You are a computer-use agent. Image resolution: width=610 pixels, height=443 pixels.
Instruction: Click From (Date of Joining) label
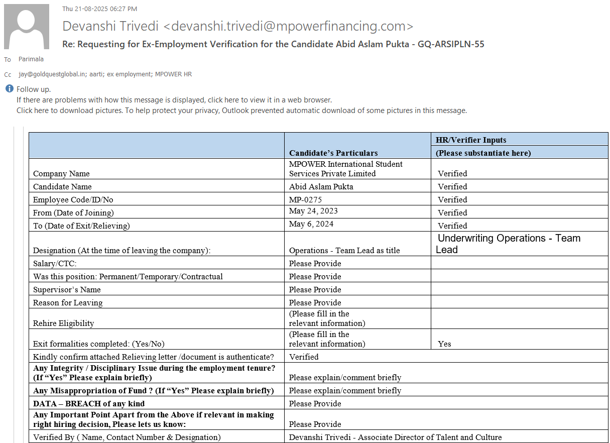(73, 212)
